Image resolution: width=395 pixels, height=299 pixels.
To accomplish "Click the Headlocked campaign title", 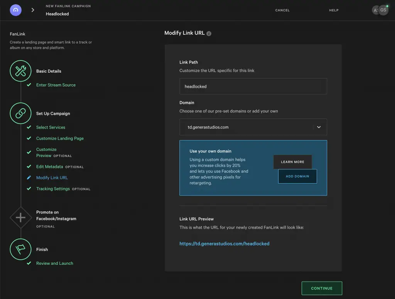I will (x=57, y=14).
